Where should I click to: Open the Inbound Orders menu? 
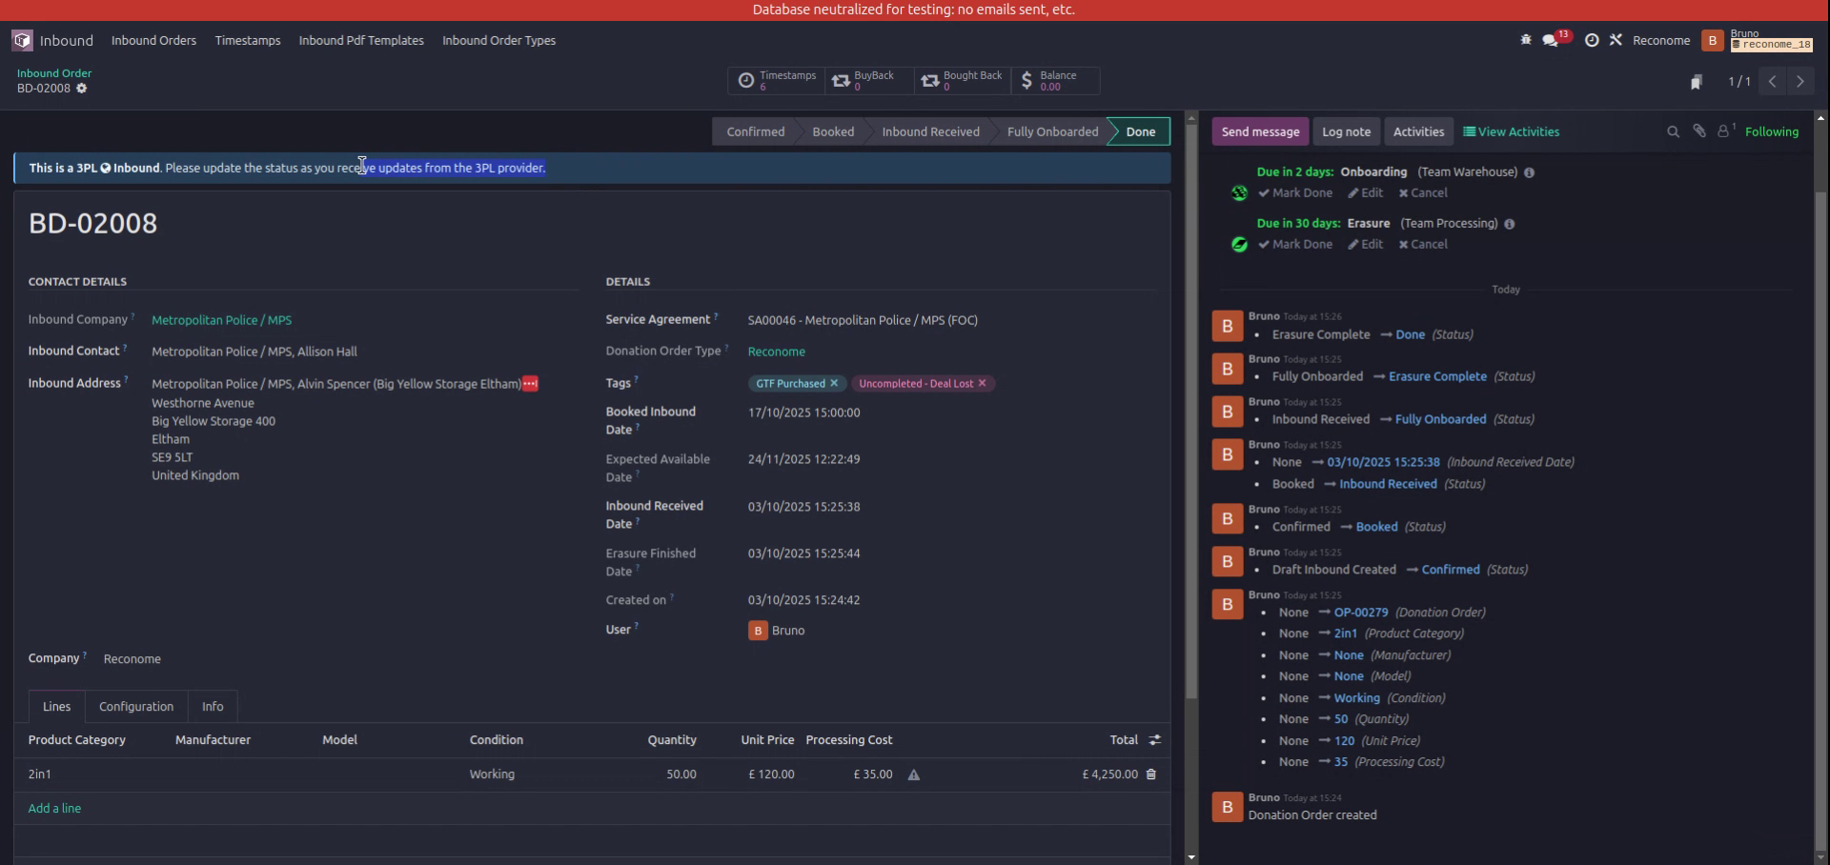click(x=153, y=40)
